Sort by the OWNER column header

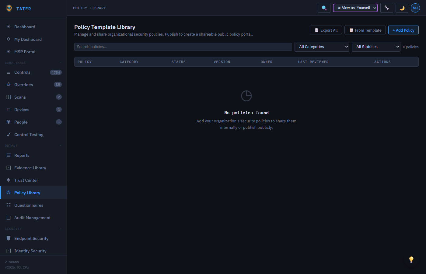267,62
